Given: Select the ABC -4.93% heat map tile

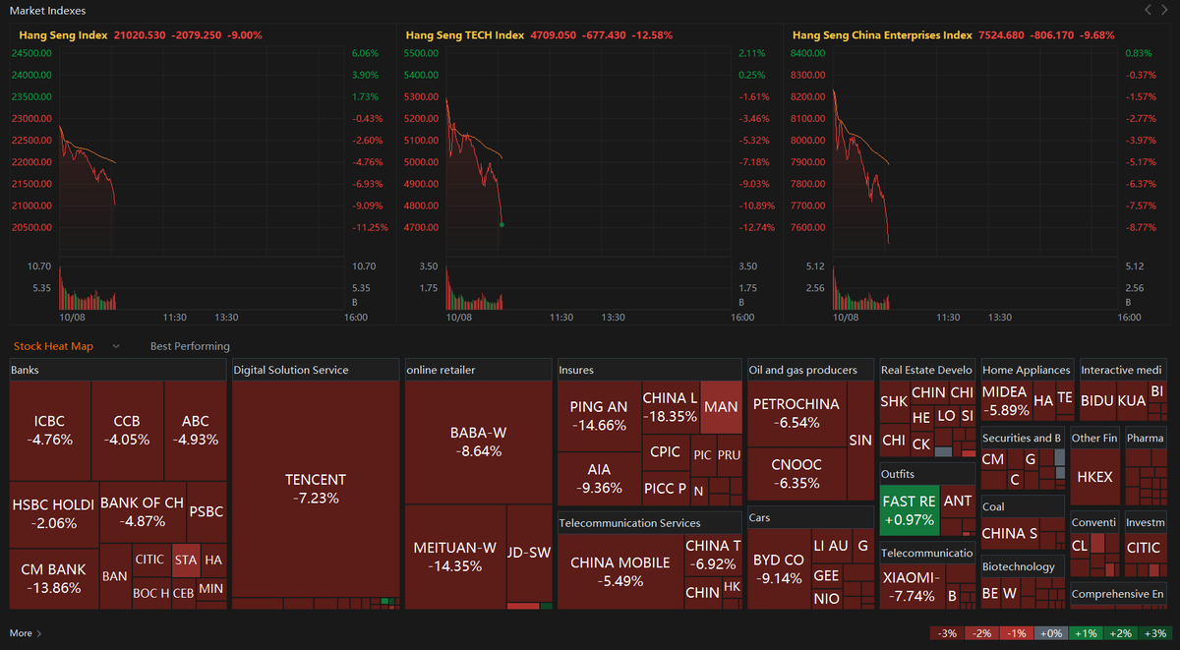Looking at the screenshot, I should coord(196,431).
